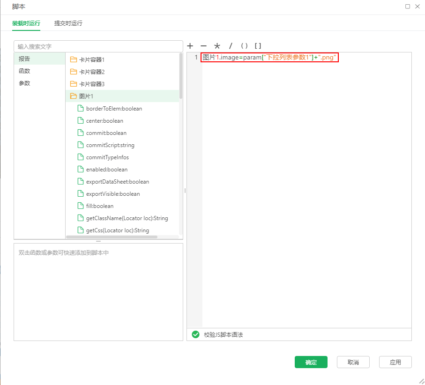Insert the minus operator symbol
This screenshot has height=385, width=425.
(203, 46)
